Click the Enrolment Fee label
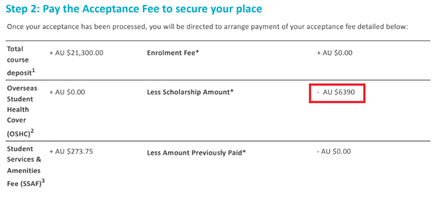Viewport: 437px width, 198px height. [173, 53]
